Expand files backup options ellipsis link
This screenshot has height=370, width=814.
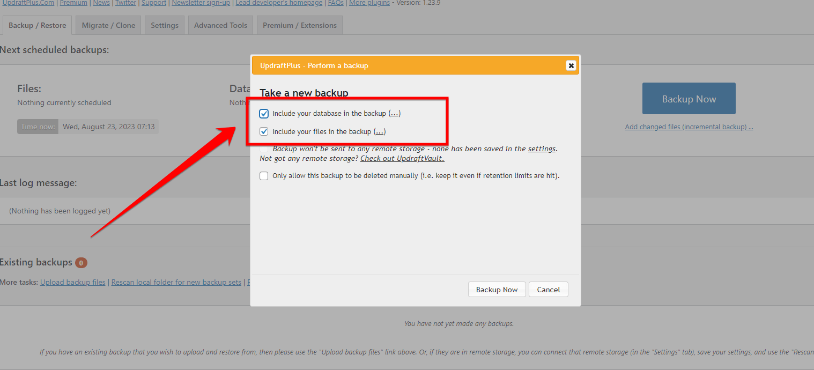pyautogui.click(x=379, y=132)
